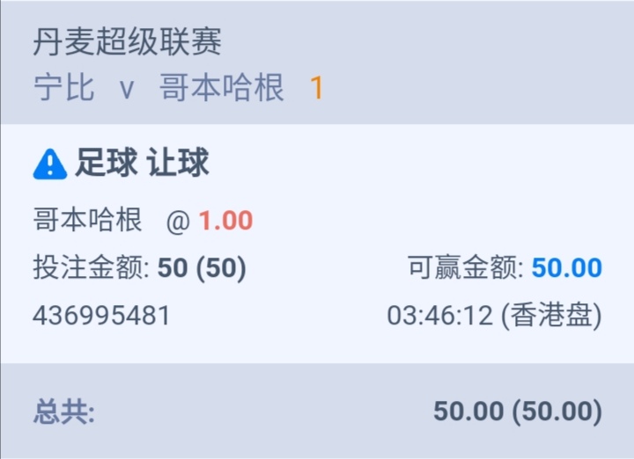Click the timestamp 03:46:12

[x=439, y=316]
